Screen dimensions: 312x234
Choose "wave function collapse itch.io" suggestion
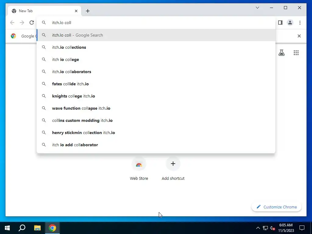pyautogui.click(x=156, y=108)
